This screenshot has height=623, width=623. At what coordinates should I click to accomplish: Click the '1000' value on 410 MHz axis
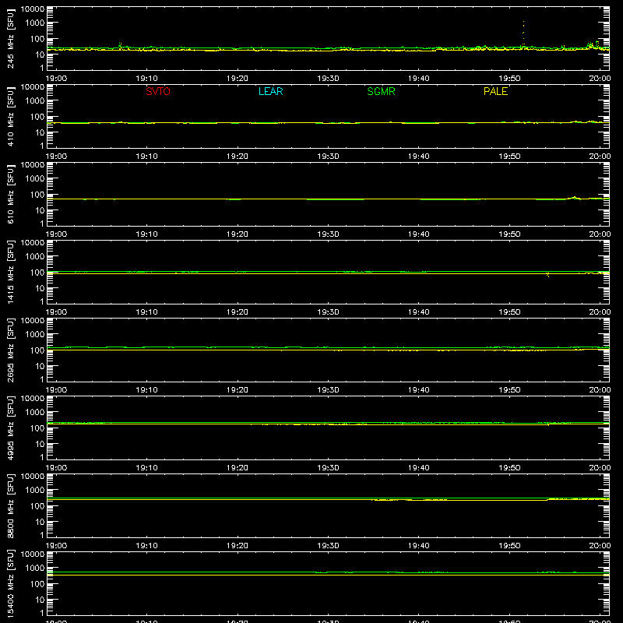click(x=35, y=101)
